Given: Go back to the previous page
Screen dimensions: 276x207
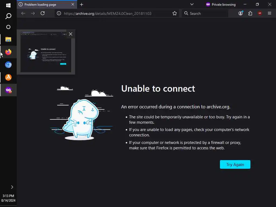Looking at the screenshot, I should coord(23,13).
